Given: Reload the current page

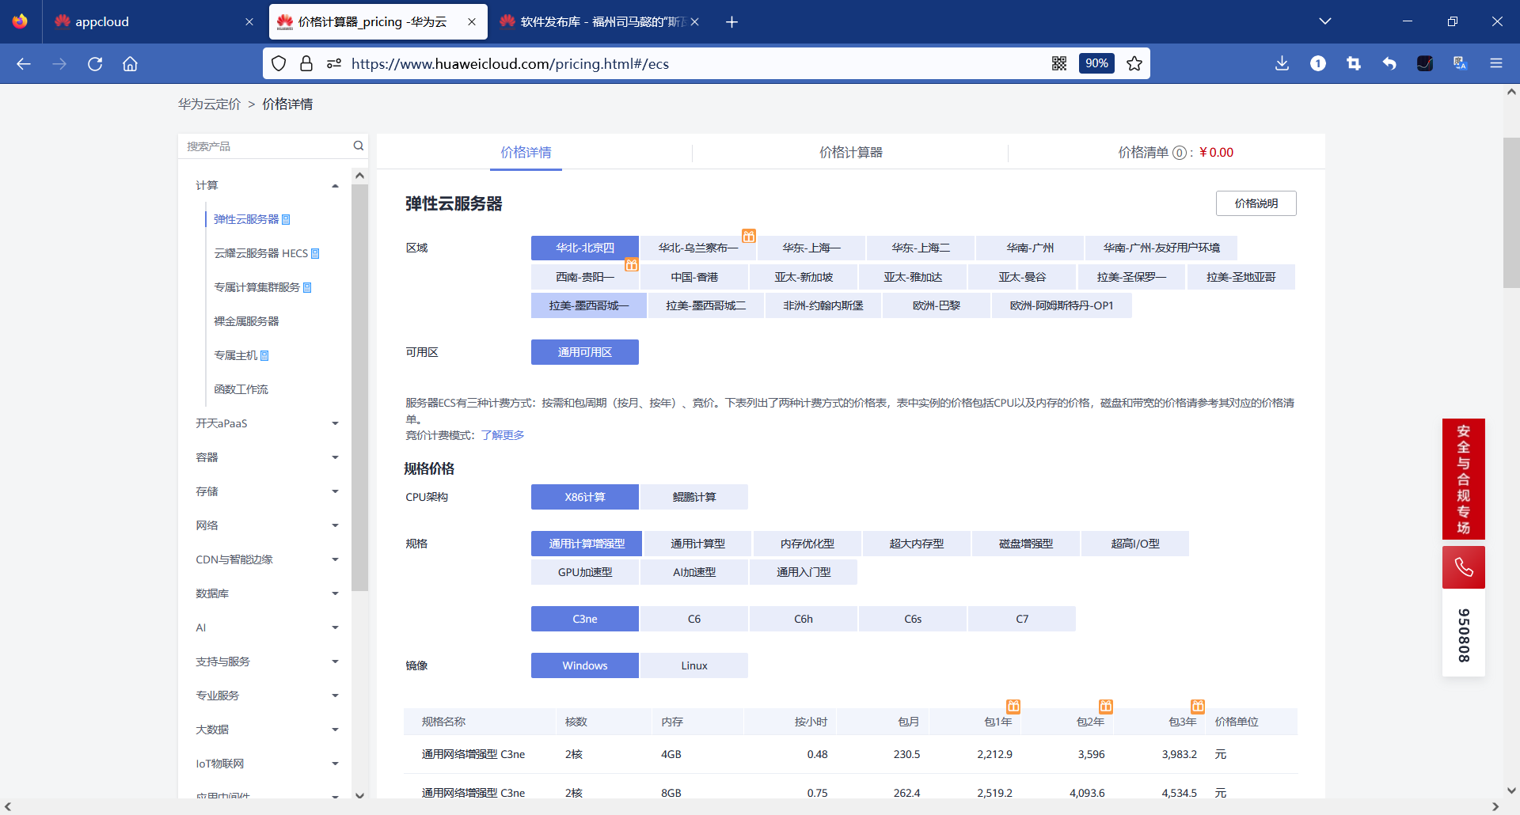Looking at the screenshot, I should tap(95, 64).
